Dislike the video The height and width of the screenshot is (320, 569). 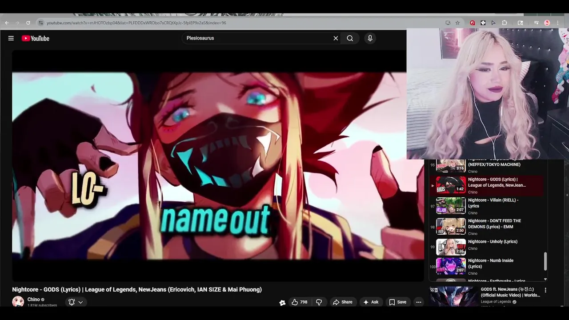(319, 302)
